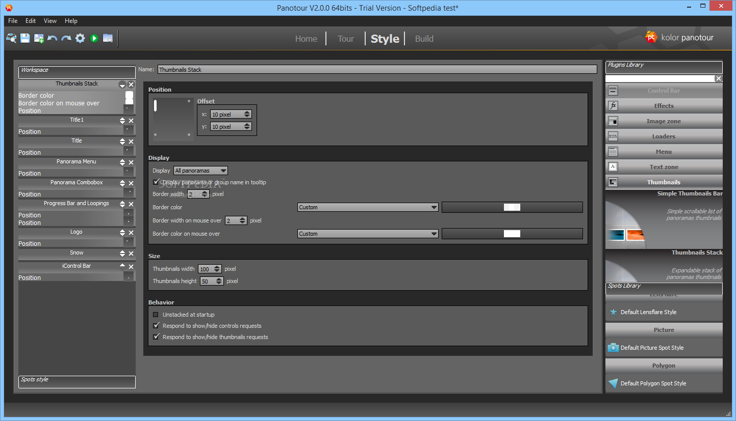This screenshot has height=421, width=736.
Task: Open the Help menu
Action: click(71, 21)
